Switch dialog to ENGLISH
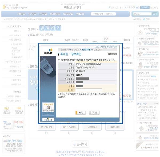Screen dimensions: 160x157 [x=48, y=114]
